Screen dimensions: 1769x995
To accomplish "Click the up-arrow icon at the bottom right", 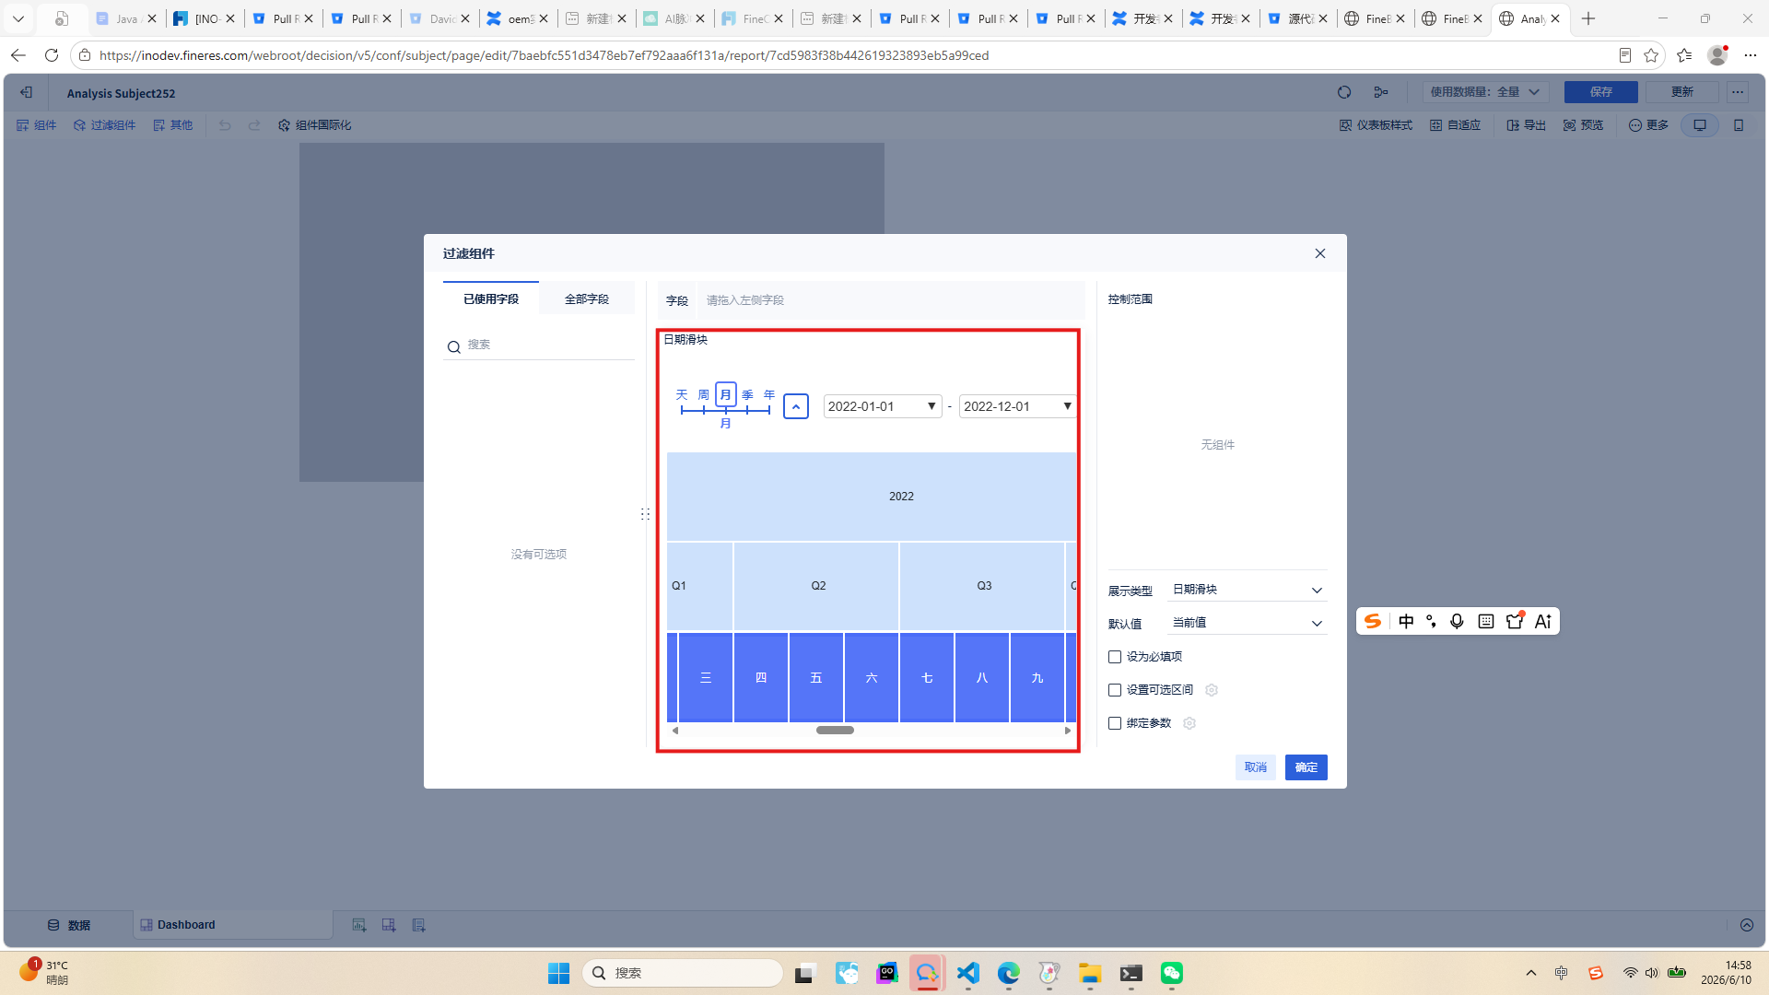I will click(x=1747, y=925).
